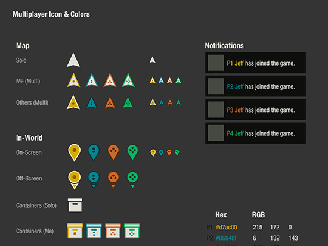Click the small orange On-Screen pin
Image resolution: width=328 pixels, height=246 pixels.
[169, 153]
